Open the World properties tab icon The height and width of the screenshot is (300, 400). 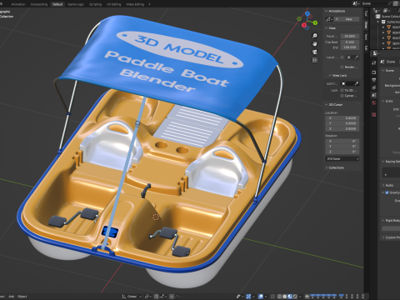pos(374,103)
